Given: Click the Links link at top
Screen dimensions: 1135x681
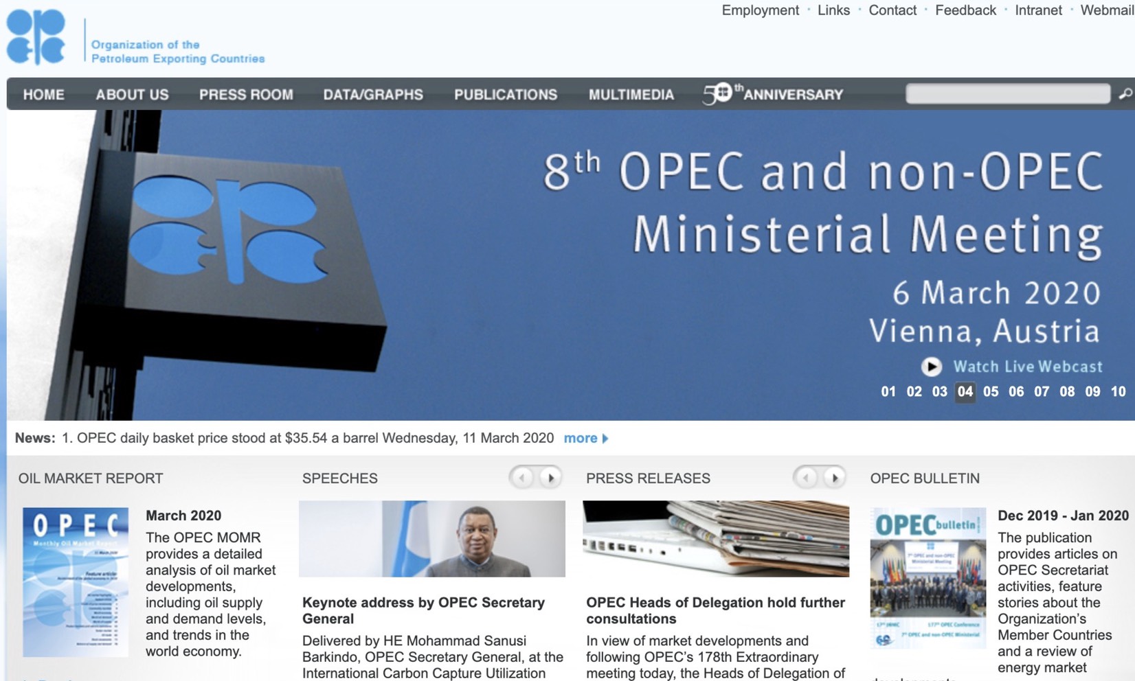Looking at the screenshot, I should click(833, 10).
